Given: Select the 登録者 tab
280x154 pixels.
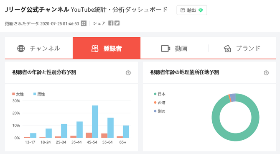Looking at the screenshot, I should click(x=107, y=48).
